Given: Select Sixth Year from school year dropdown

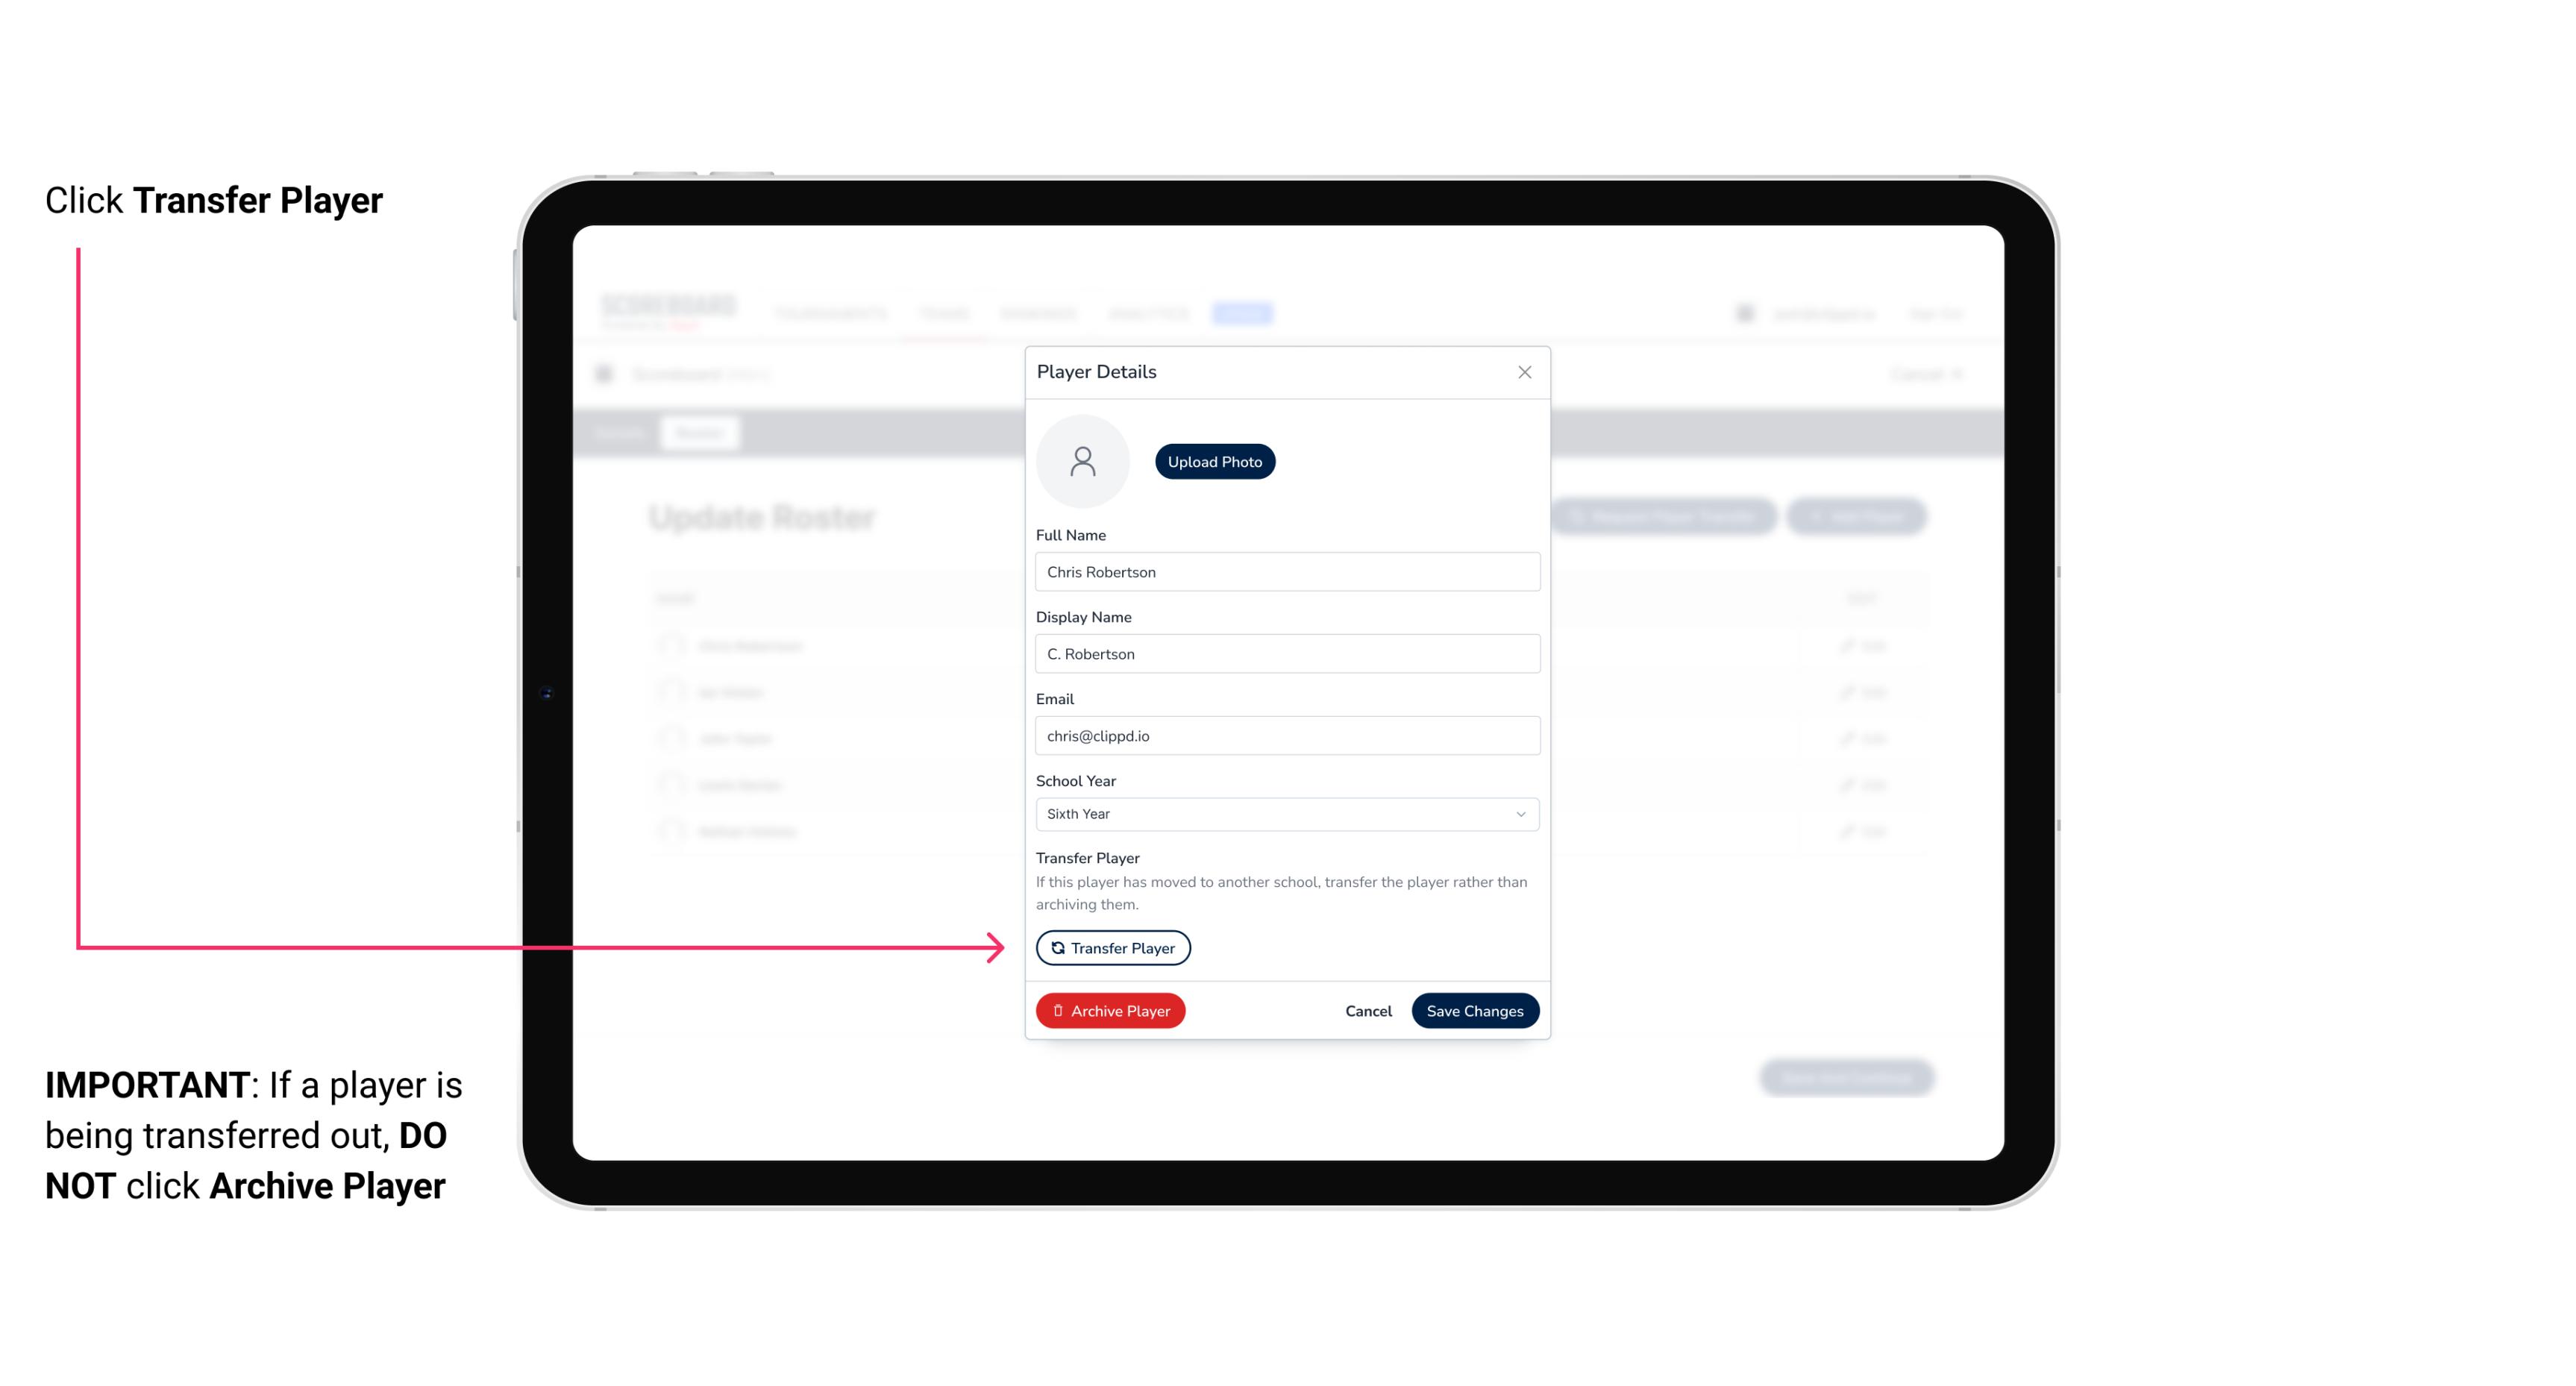Looking at the screenshot, I should [1285, 812].
